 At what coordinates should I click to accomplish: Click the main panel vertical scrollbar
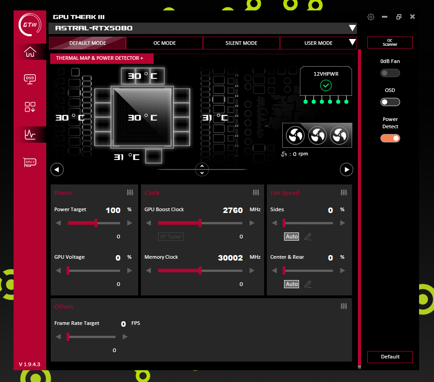pyautogui.click(x=359, y=209)
